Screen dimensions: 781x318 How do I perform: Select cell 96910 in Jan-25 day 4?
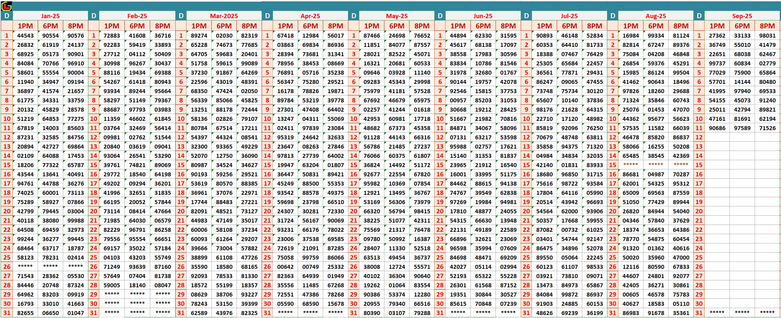76,63
